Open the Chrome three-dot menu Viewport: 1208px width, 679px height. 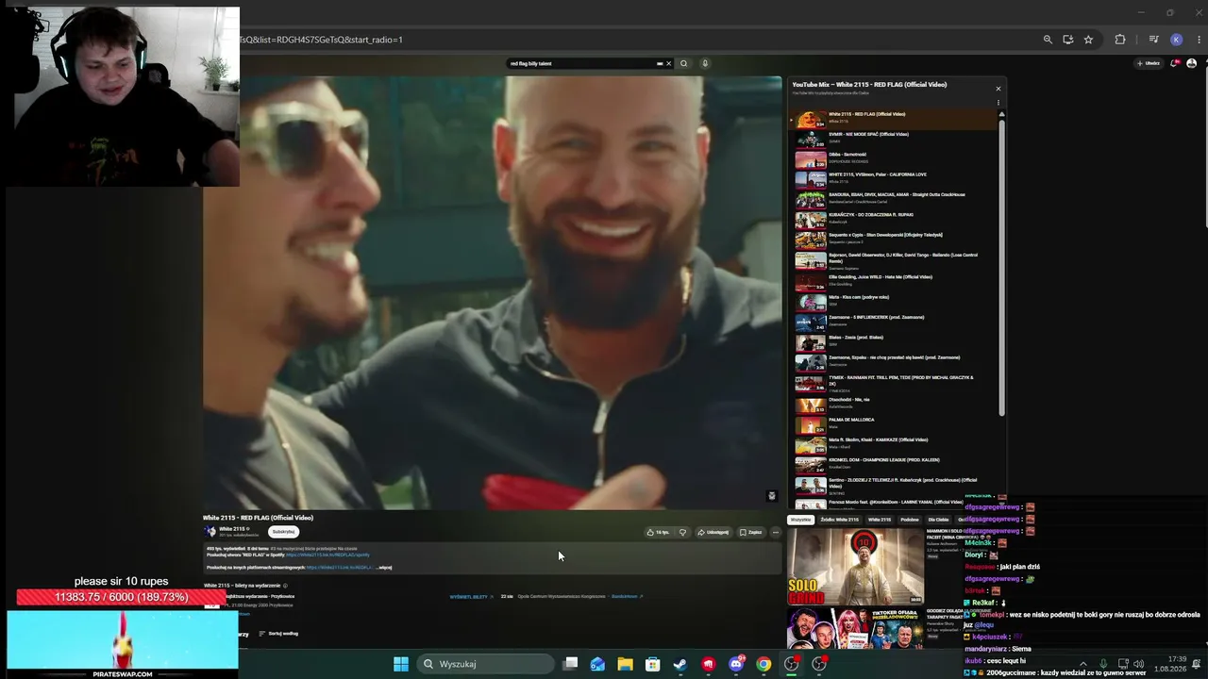click(x=1199, y=40)
